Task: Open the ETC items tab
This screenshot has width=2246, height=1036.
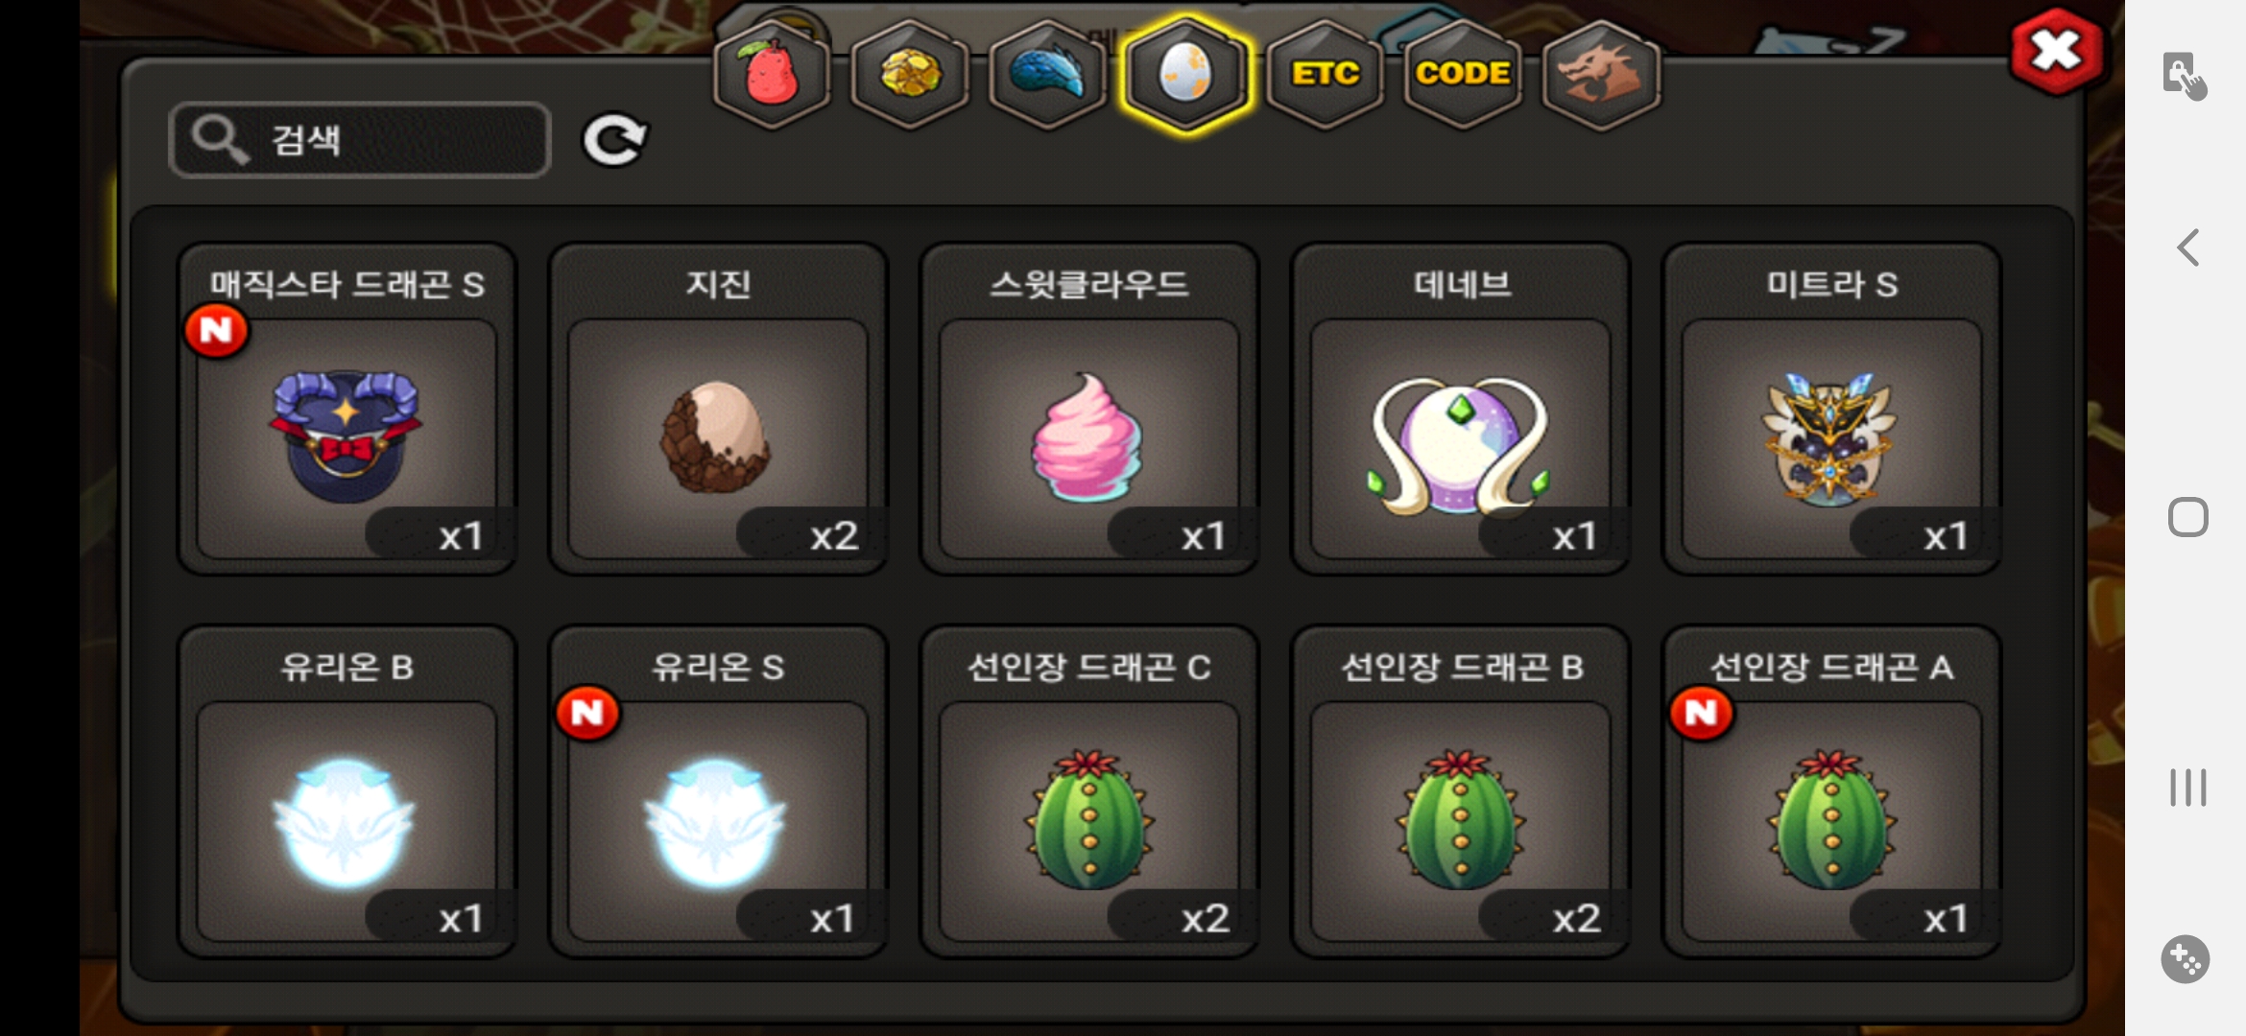Action: tap(1325, 74)
